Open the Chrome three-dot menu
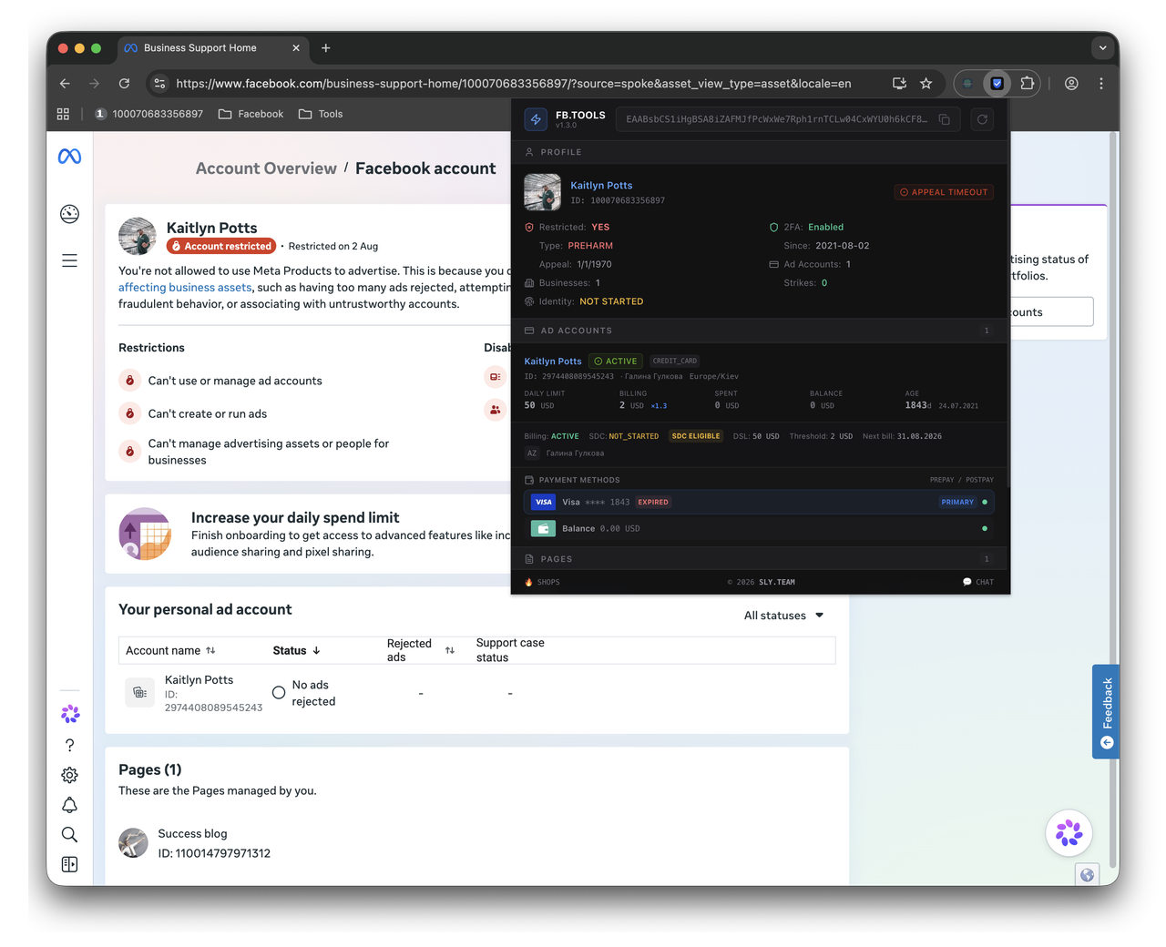The width and height of the screenshot is (1166, 947). (1101, 84)
